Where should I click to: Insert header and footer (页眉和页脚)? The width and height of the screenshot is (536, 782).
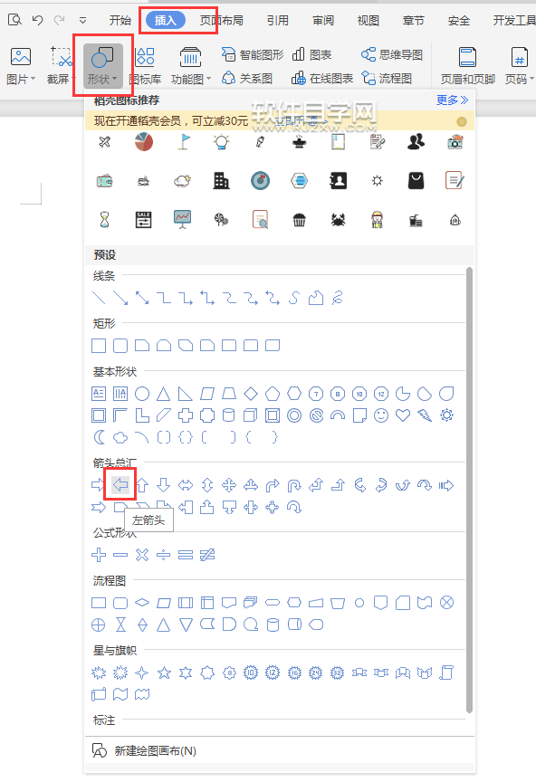467,65
